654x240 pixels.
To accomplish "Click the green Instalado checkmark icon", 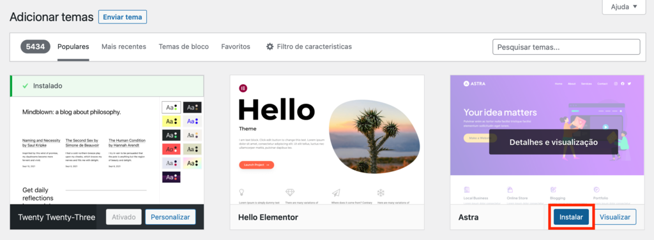I will 25,86.
